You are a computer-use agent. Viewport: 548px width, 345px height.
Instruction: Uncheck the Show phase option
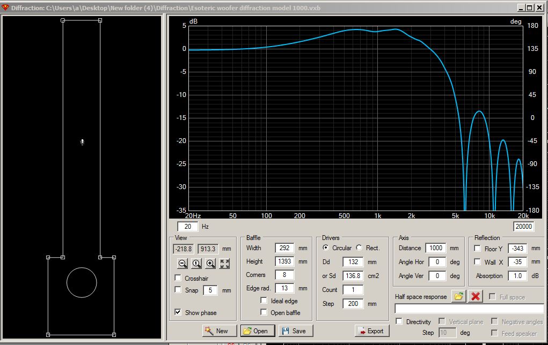(x=178, y=312)
